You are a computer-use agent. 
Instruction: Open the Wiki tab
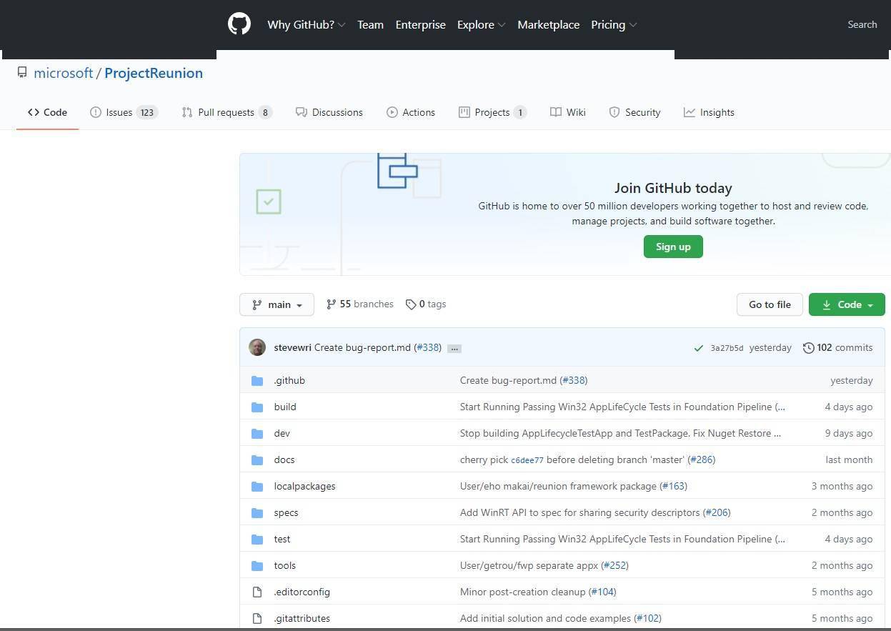click(568, 112)
